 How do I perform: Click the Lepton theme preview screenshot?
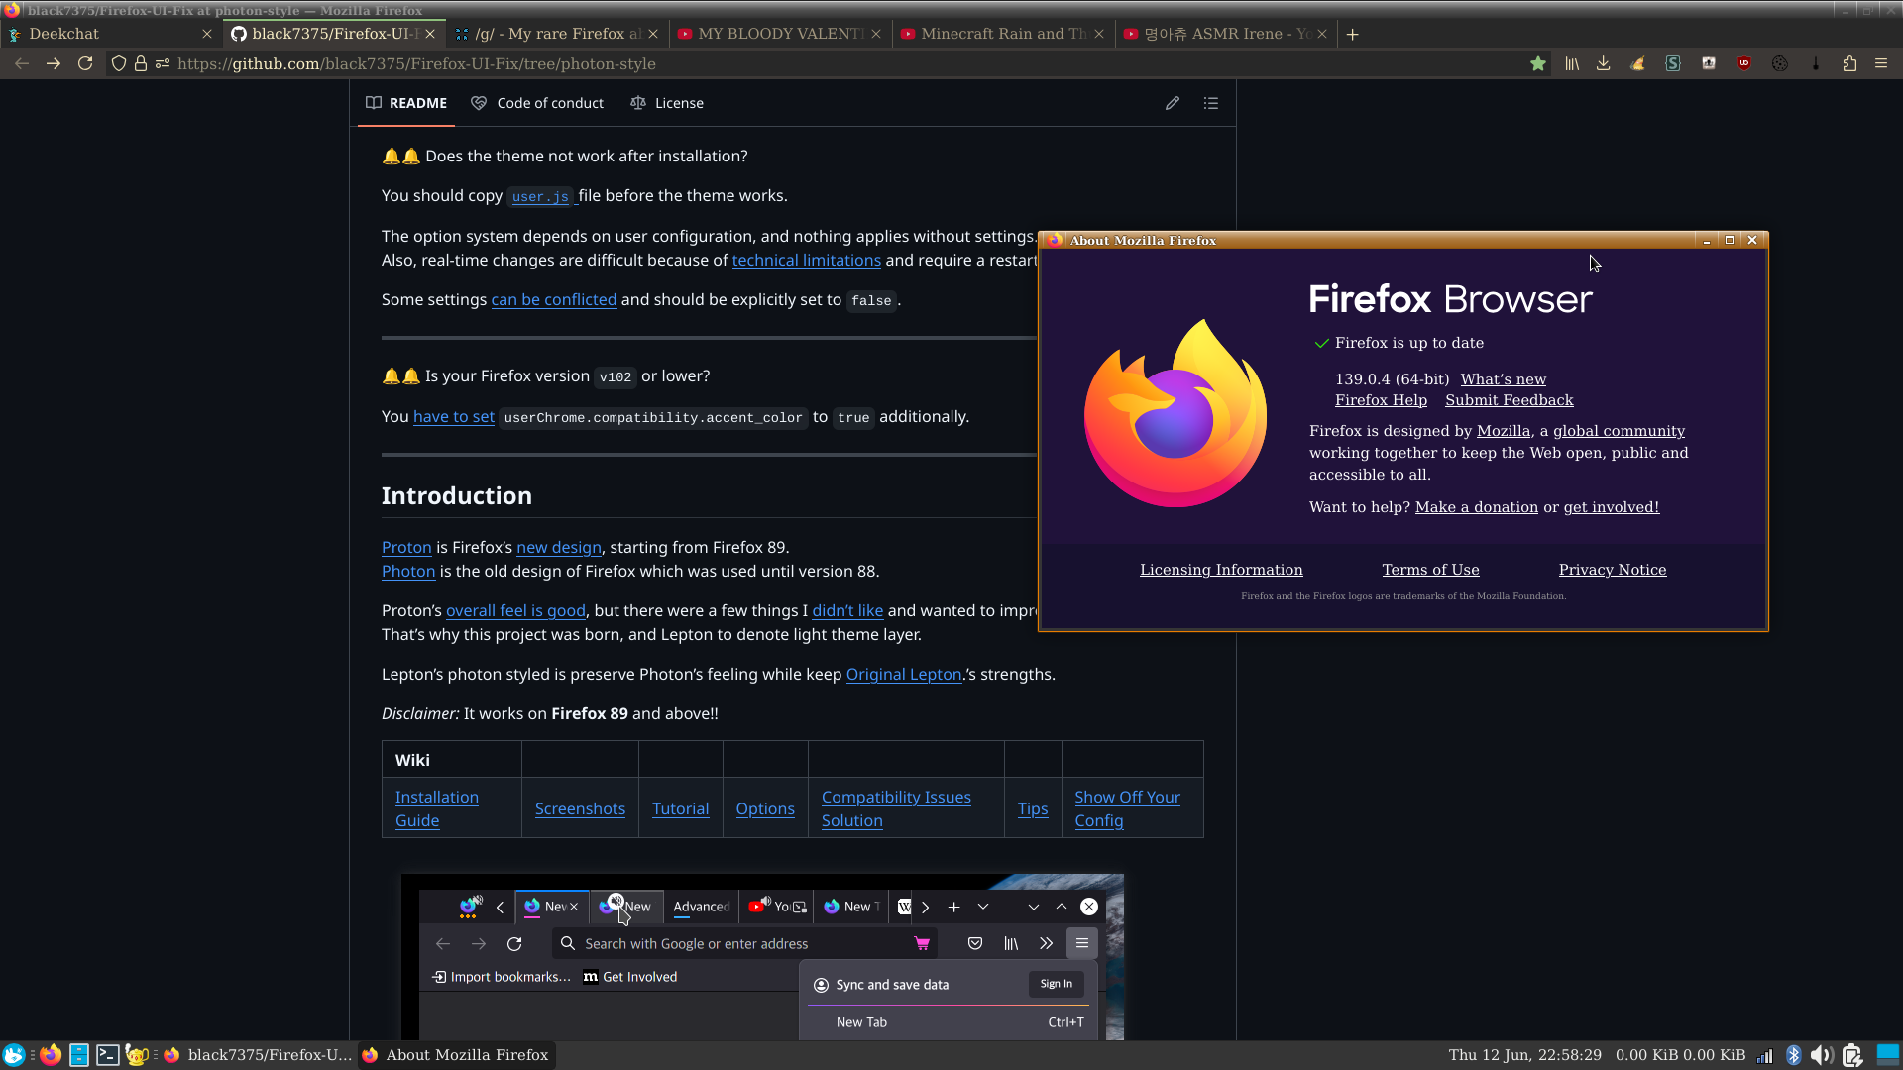click(x=762, y=957)
